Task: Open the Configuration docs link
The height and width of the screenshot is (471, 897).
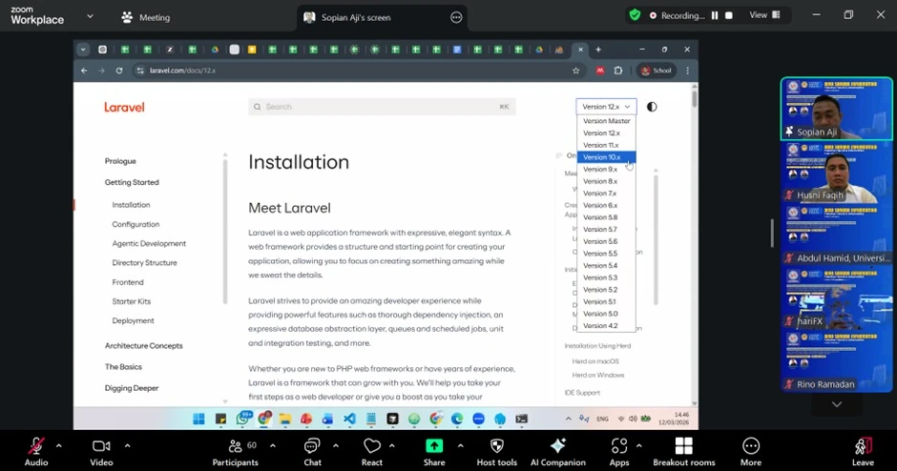Action: point(136,224)
